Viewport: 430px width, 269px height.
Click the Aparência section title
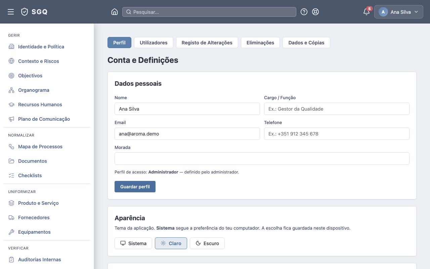[x=130, y=218]
